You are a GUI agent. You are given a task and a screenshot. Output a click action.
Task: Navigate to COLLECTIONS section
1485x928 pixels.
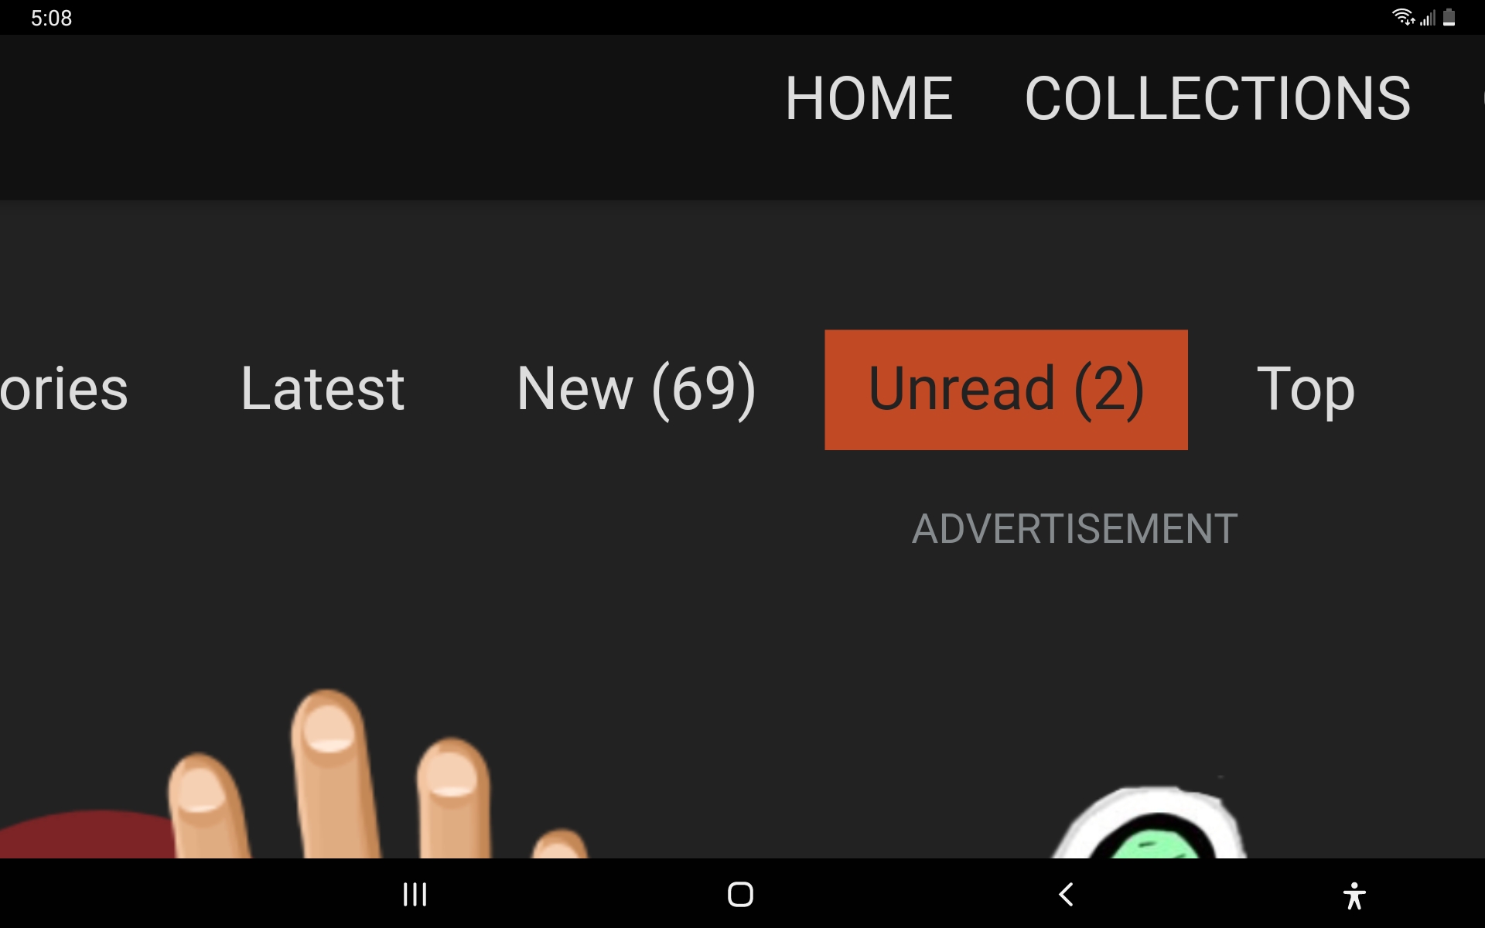coord(1217,96)
